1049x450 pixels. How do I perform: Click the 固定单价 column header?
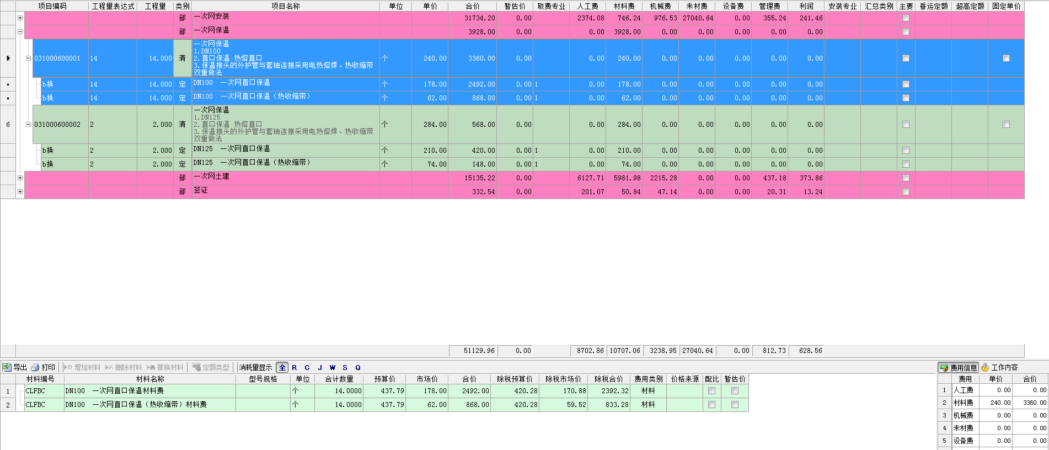pyautogui.click(x=1006, y=6)
